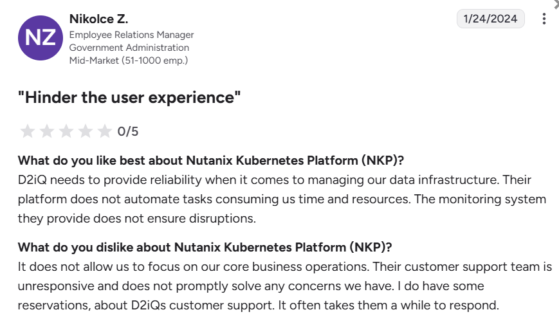The image size is (559, 321).
Task: Click the 0/5 rating score text
Action: (x=128, y=132)
